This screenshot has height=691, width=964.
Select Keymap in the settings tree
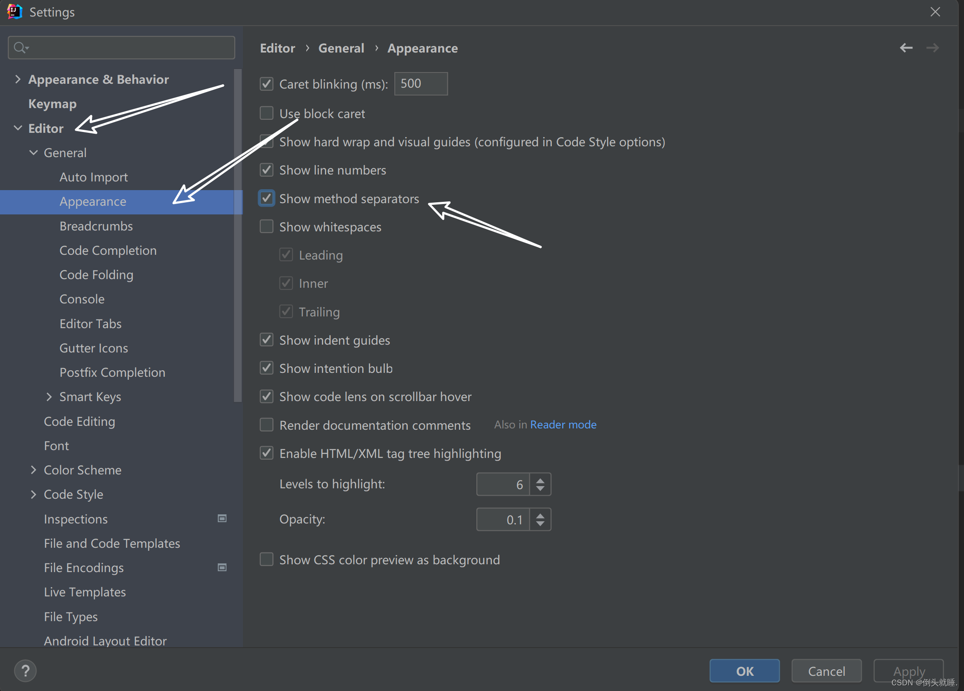[x=52, y=104]
